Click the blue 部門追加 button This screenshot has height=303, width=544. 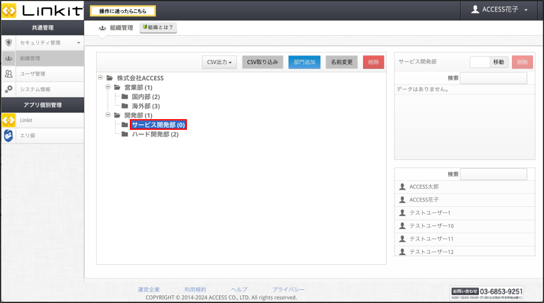(x=304, y=62)
